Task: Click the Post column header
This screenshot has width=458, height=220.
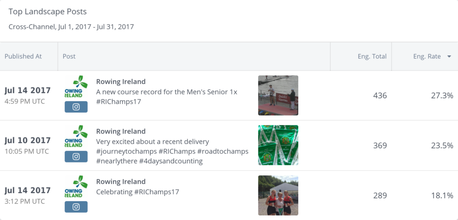Action: (69, 57)
